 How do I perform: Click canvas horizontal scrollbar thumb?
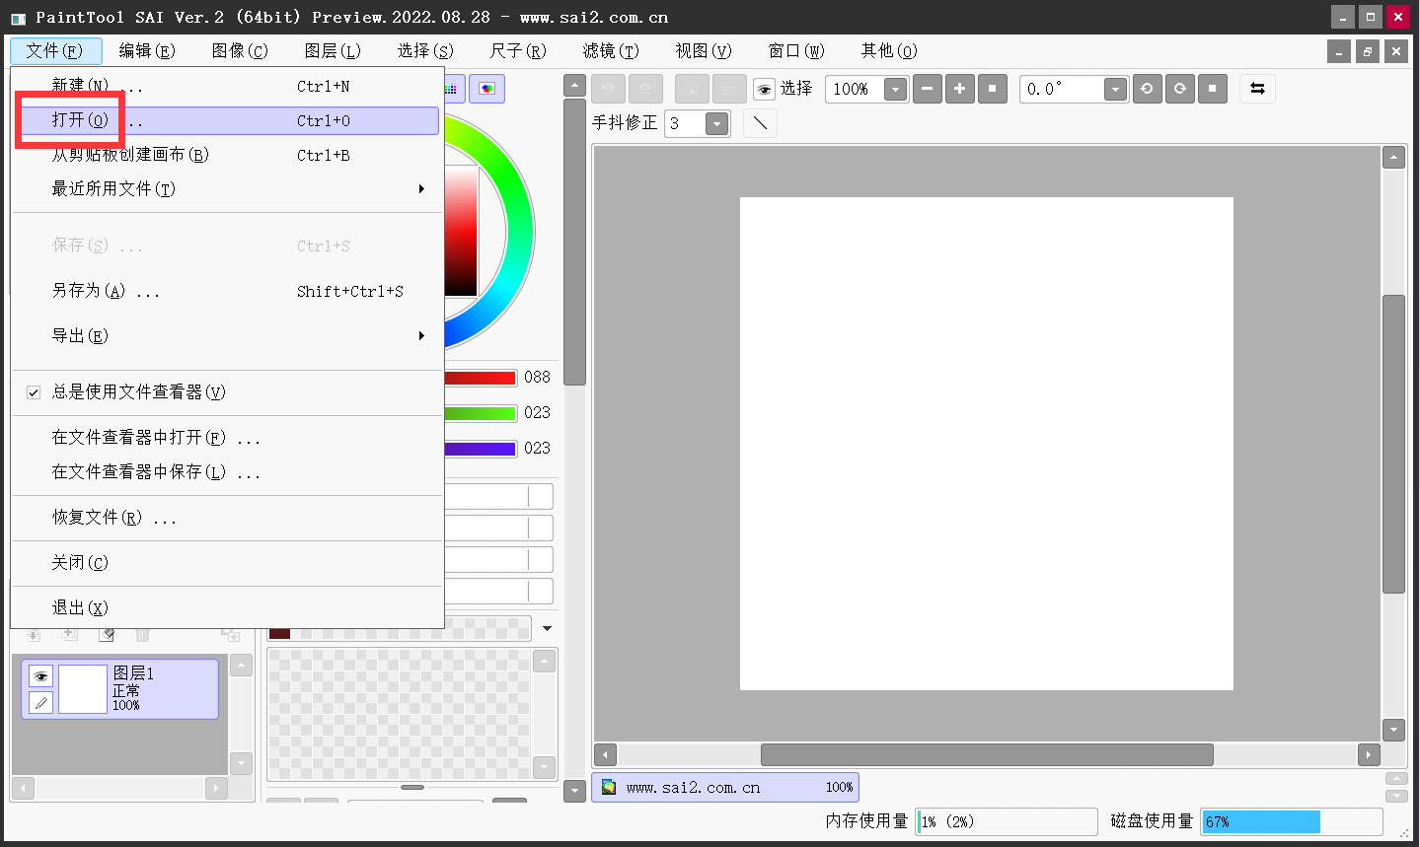pos(987,754)
